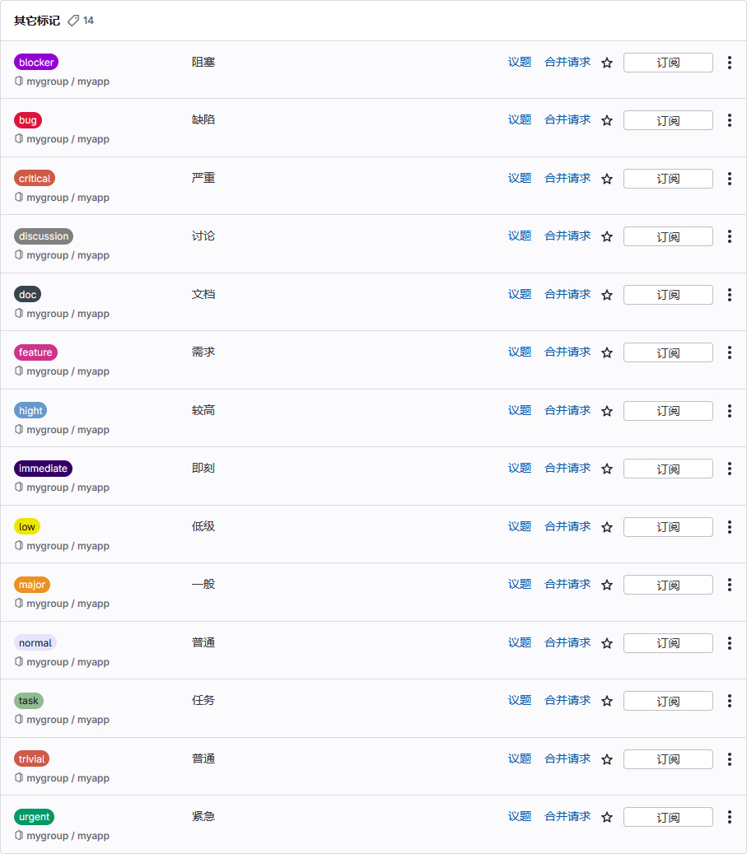
Task: Subscribe to the blocker label via 订阅
Action: [x=668, y=63]
